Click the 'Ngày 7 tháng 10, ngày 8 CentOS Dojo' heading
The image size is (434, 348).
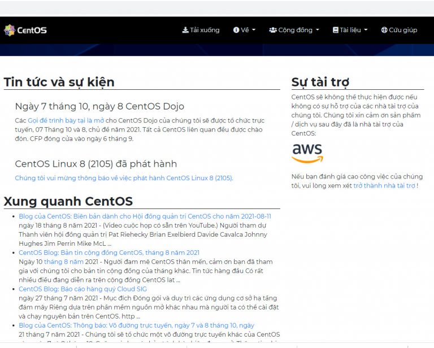[99, 106]
